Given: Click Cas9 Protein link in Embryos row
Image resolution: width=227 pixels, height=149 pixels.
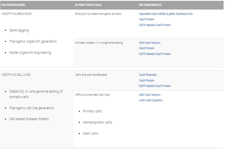Looking at the screenshot, I should click(x=147, y=19).
